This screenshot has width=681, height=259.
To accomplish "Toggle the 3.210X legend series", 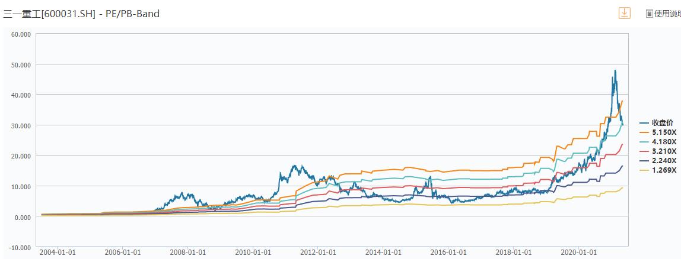I will point(657,151).
